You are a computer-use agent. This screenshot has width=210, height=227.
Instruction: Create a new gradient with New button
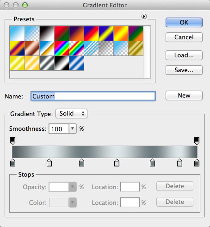point(184,95)
